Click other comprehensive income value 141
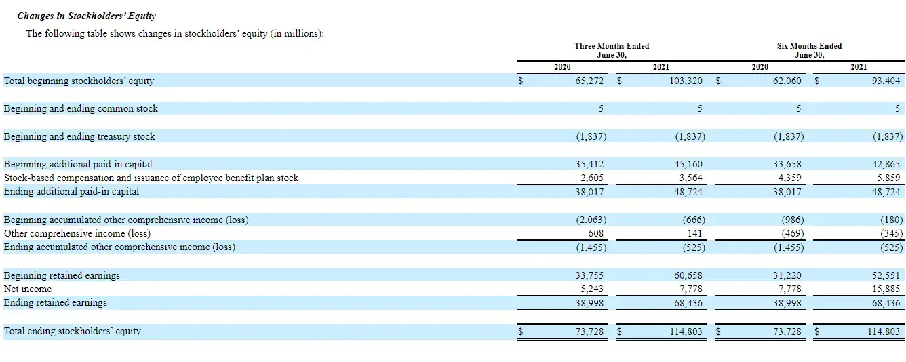 (x=694, y=233)
